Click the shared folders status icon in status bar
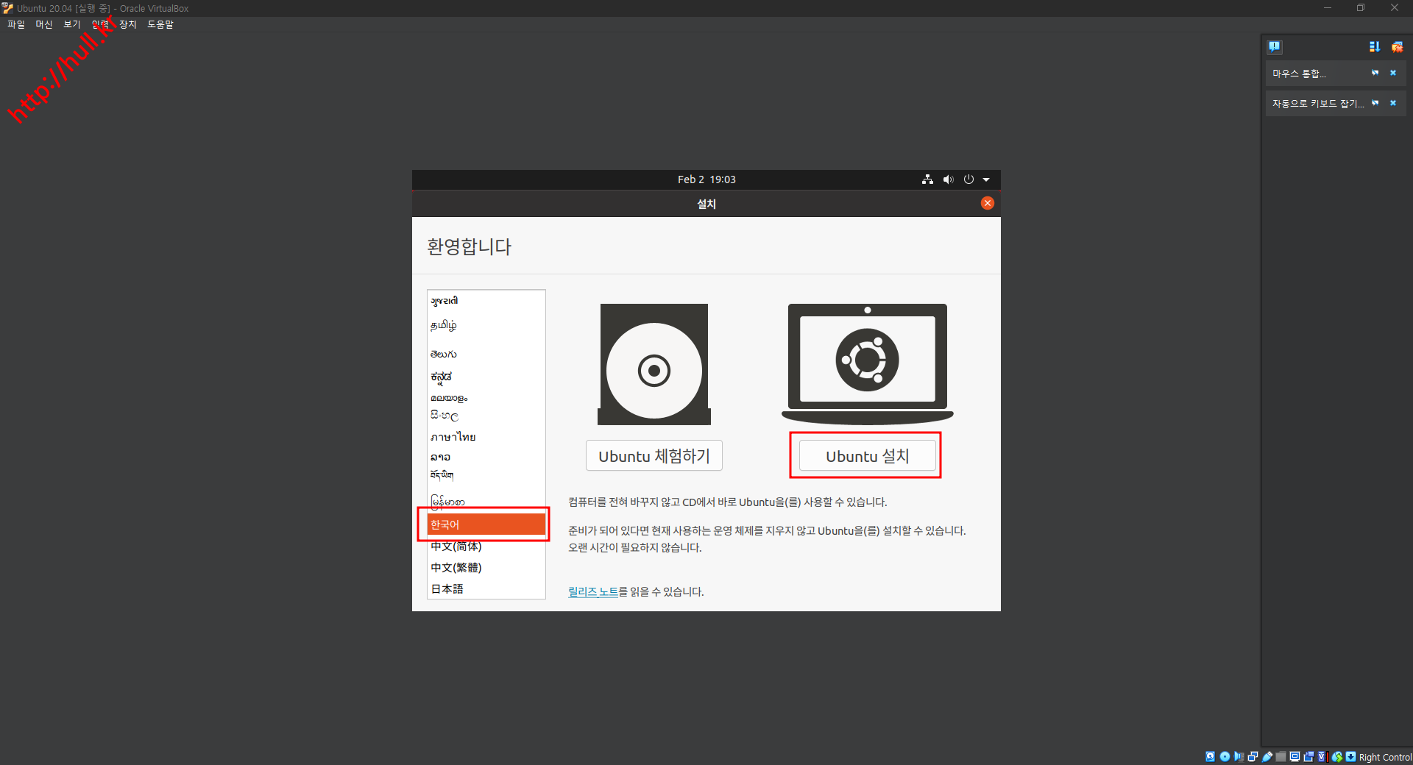Image resolution: width=1413 pixels, height=765 pixels. click(x=1281, y=757)
